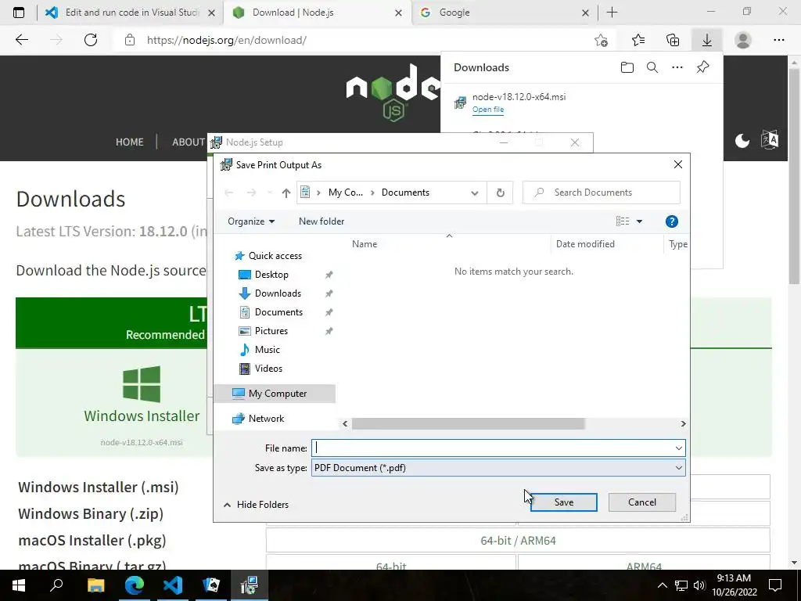Go up one folder level

[286, 193]
